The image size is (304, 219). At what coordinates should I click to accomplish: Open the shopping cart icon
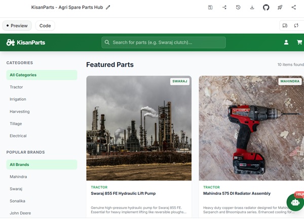299,42
